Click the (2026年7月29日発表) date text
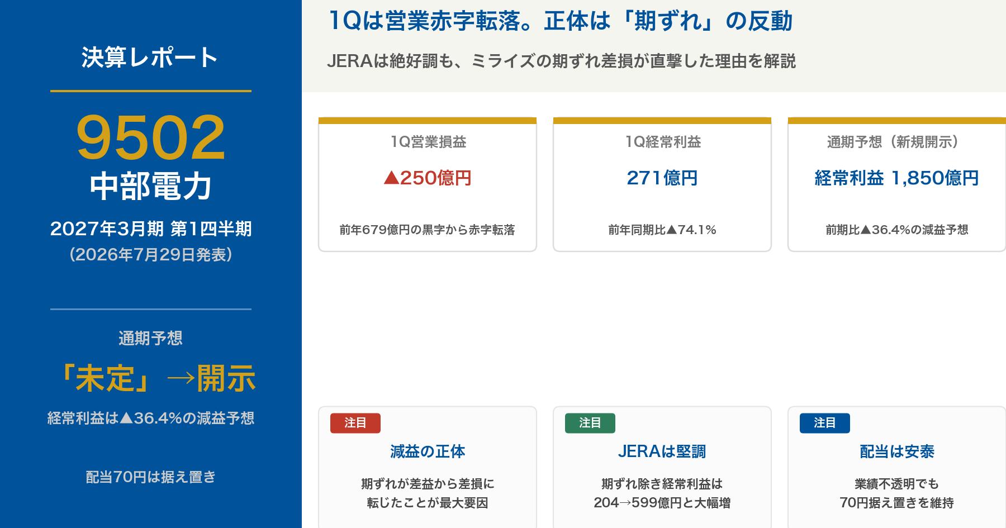Image resolution: width=1006 pixels, height=528 pixels. 151,255
